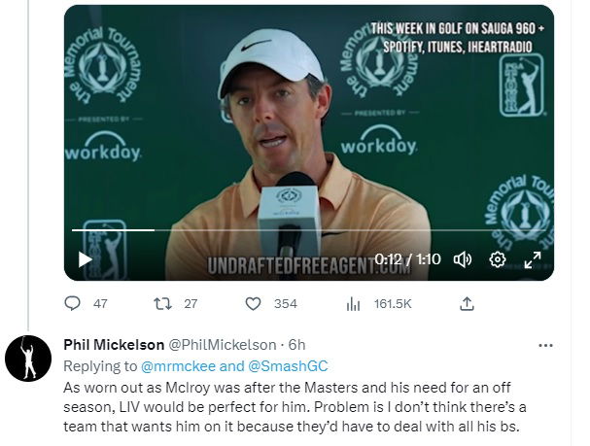Open more options on Mickelson's reply
The image size is (590, 446).
pyautogui.click(x=545, y=344)
